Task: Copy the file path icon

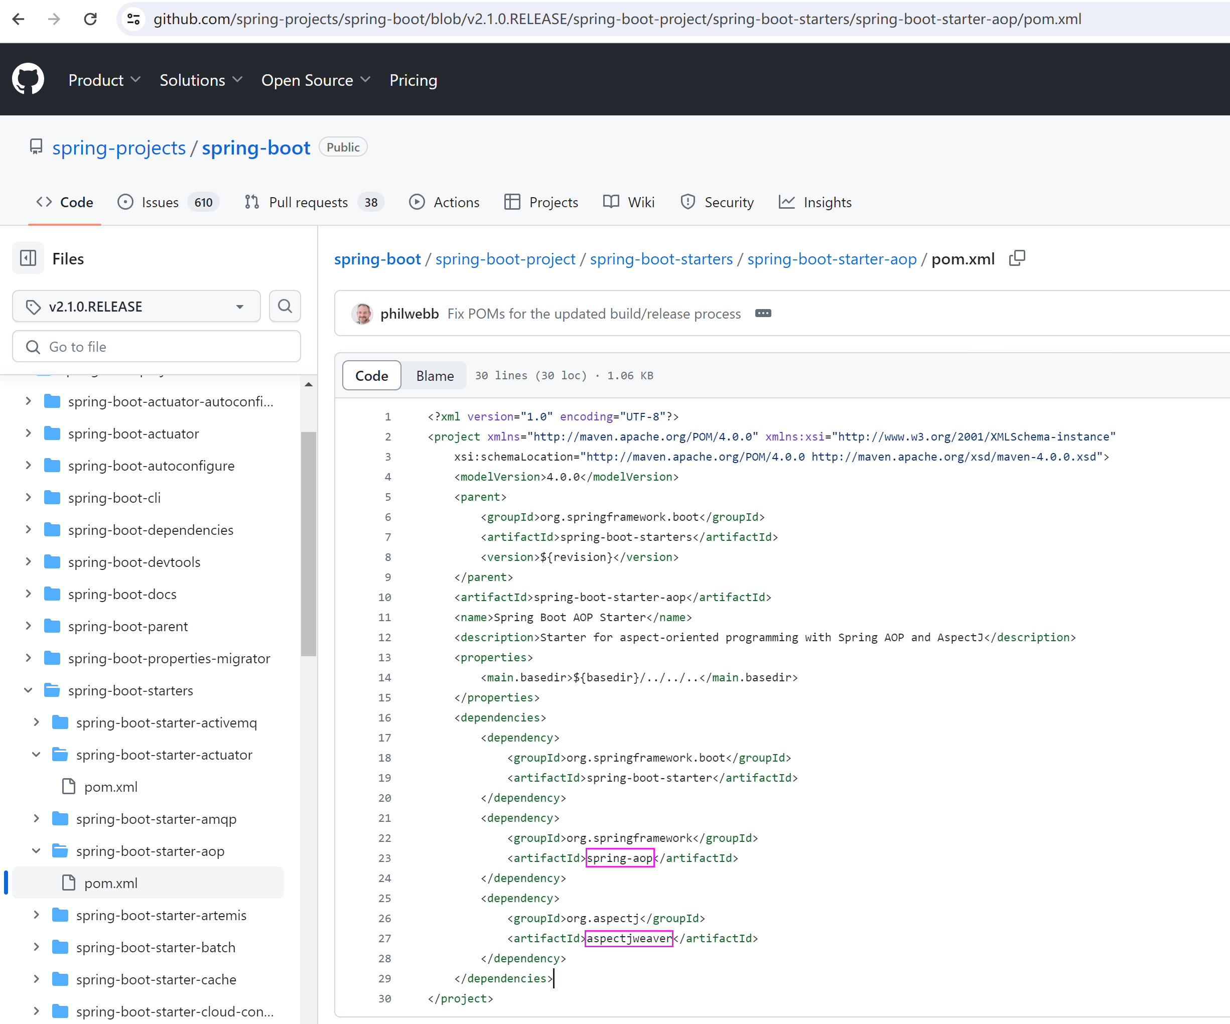Action: pyautogui.click(x=1017, y=258)
